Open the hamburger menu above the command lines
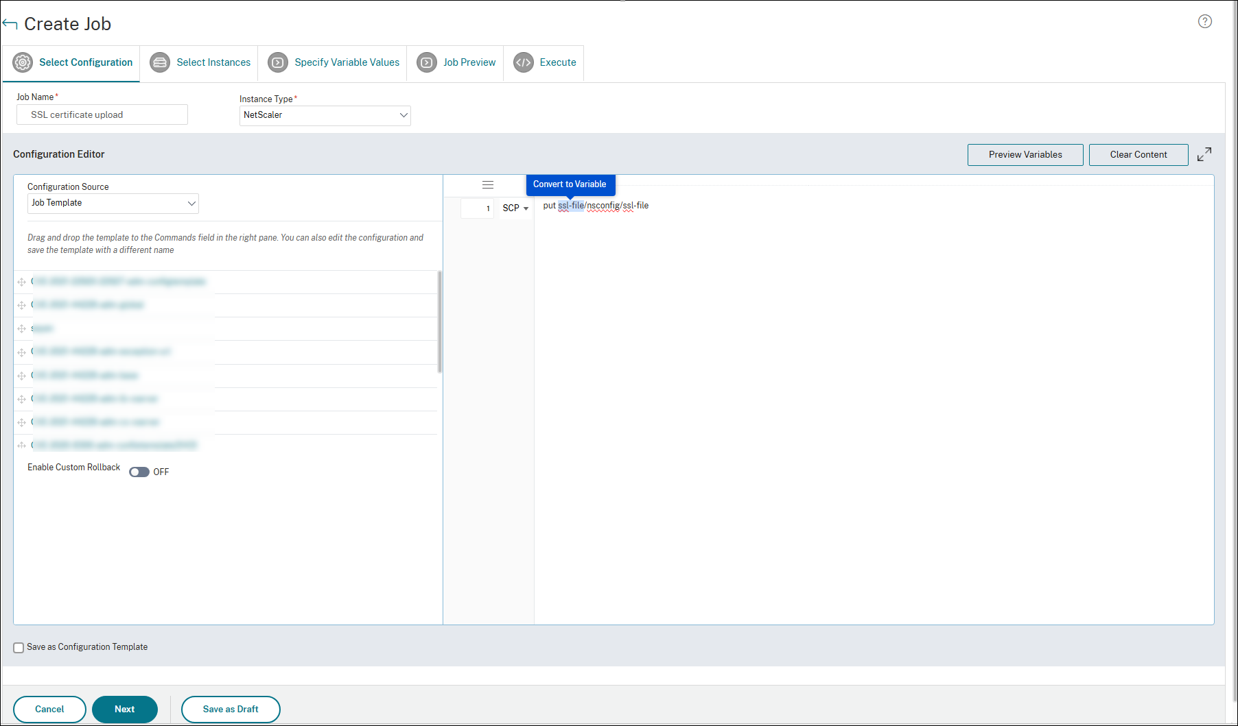 pos(488,185)
